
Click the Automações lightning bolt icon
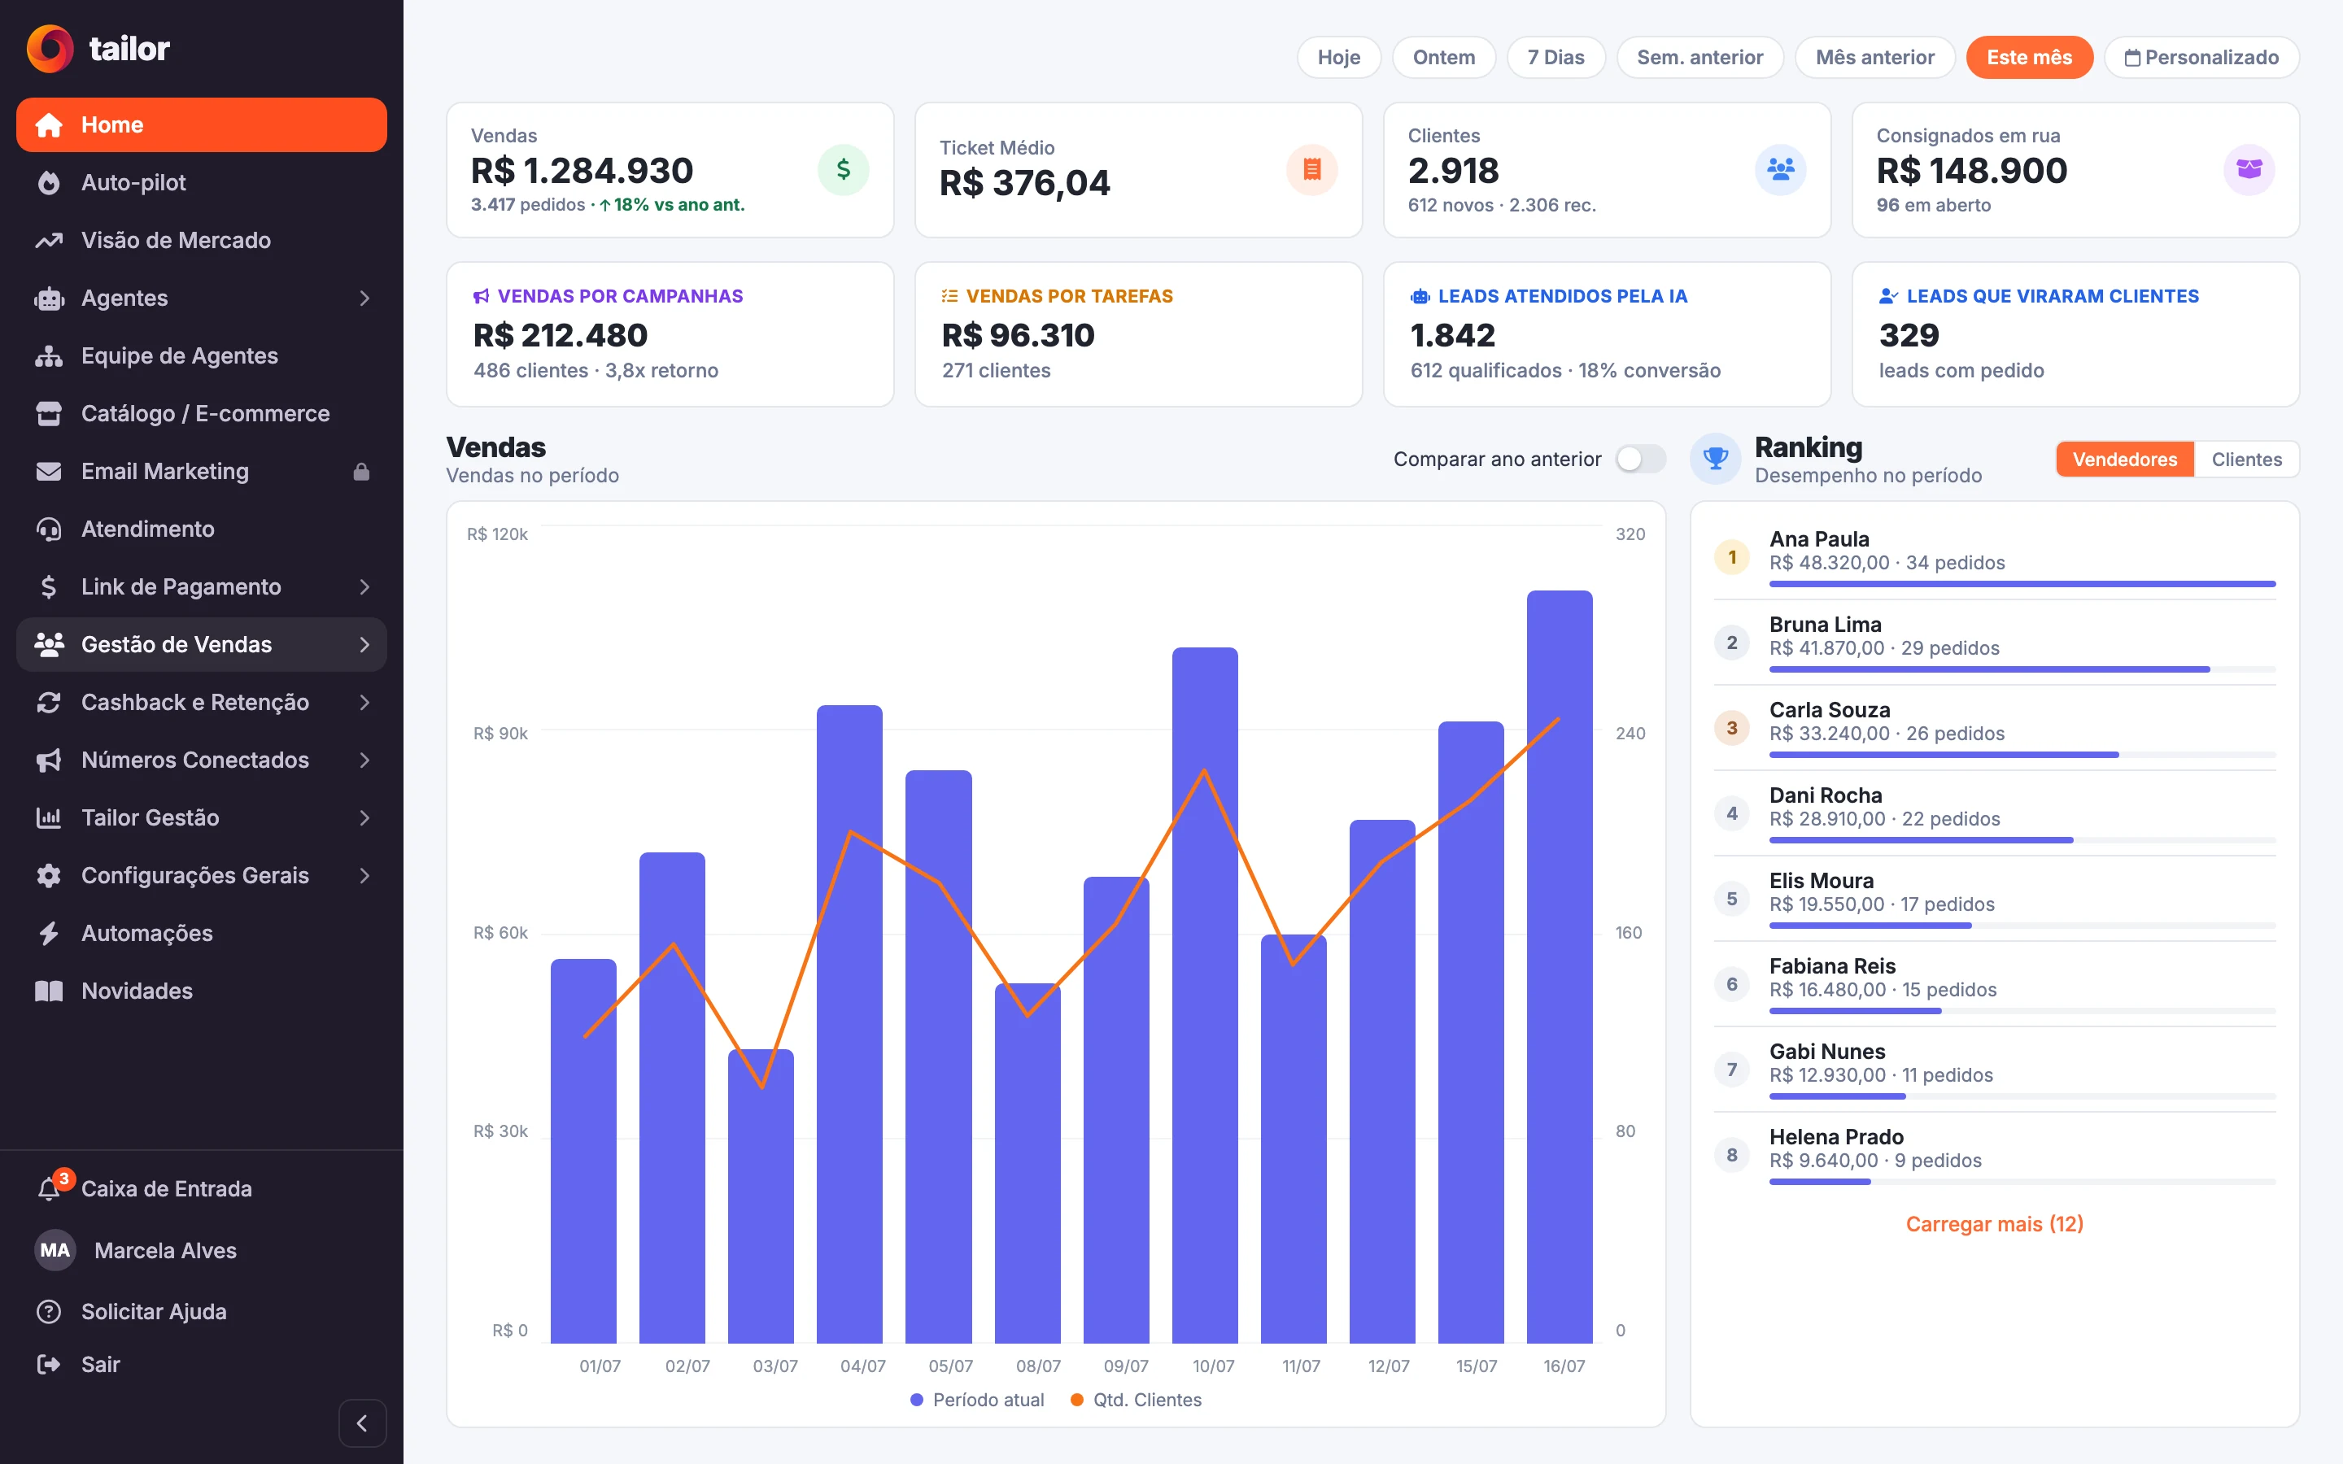coord(49,934)
